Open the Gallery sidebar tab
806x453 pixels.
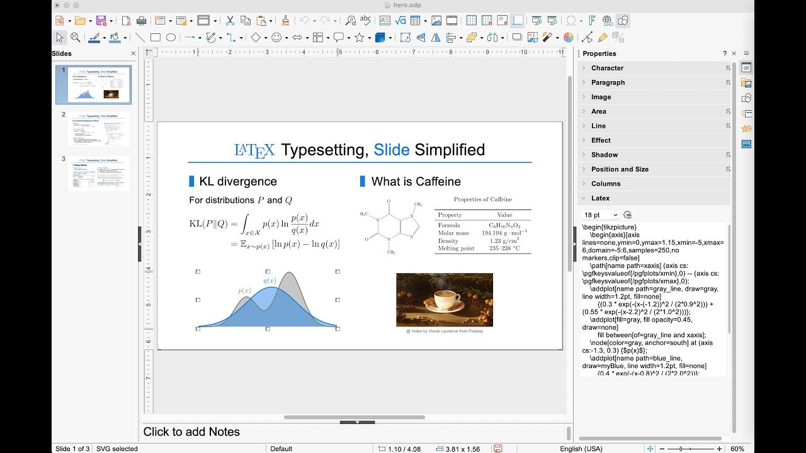click(x=747, y=82)
